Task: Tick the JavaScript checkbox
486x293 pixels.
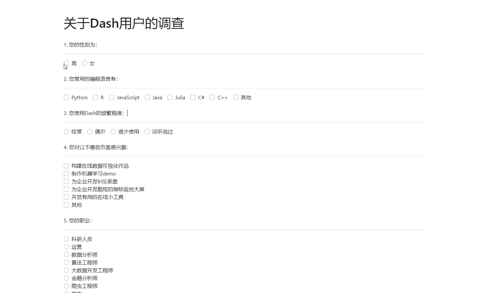Action: (x=112, y=97)
